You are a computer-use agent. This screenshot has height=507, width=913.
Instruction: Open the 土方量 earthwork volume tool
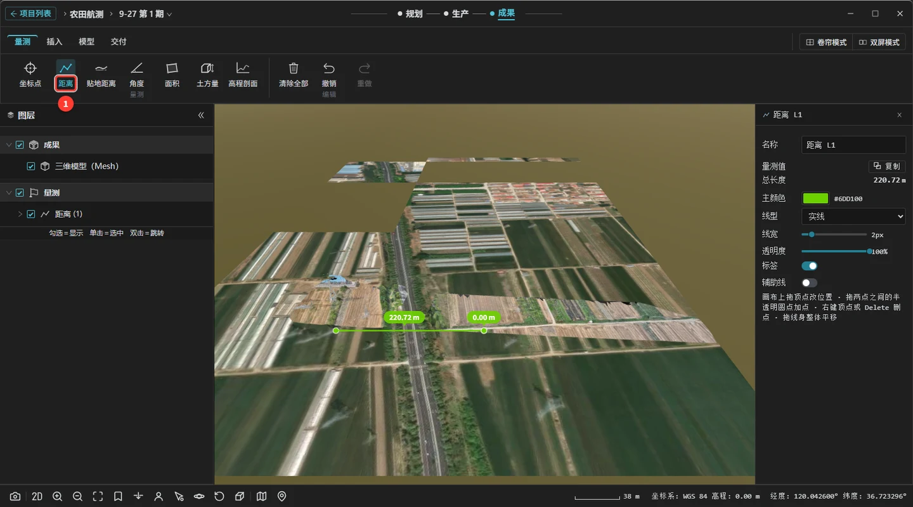[207, 75]
